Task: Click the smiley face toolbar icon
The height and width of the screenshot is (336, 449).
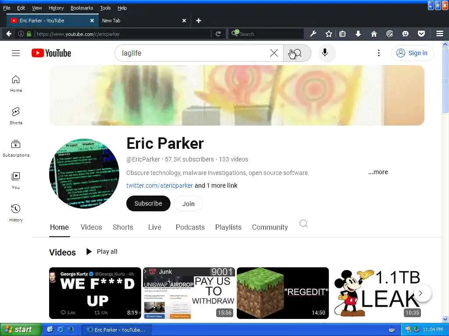Action: click(405, 34)
